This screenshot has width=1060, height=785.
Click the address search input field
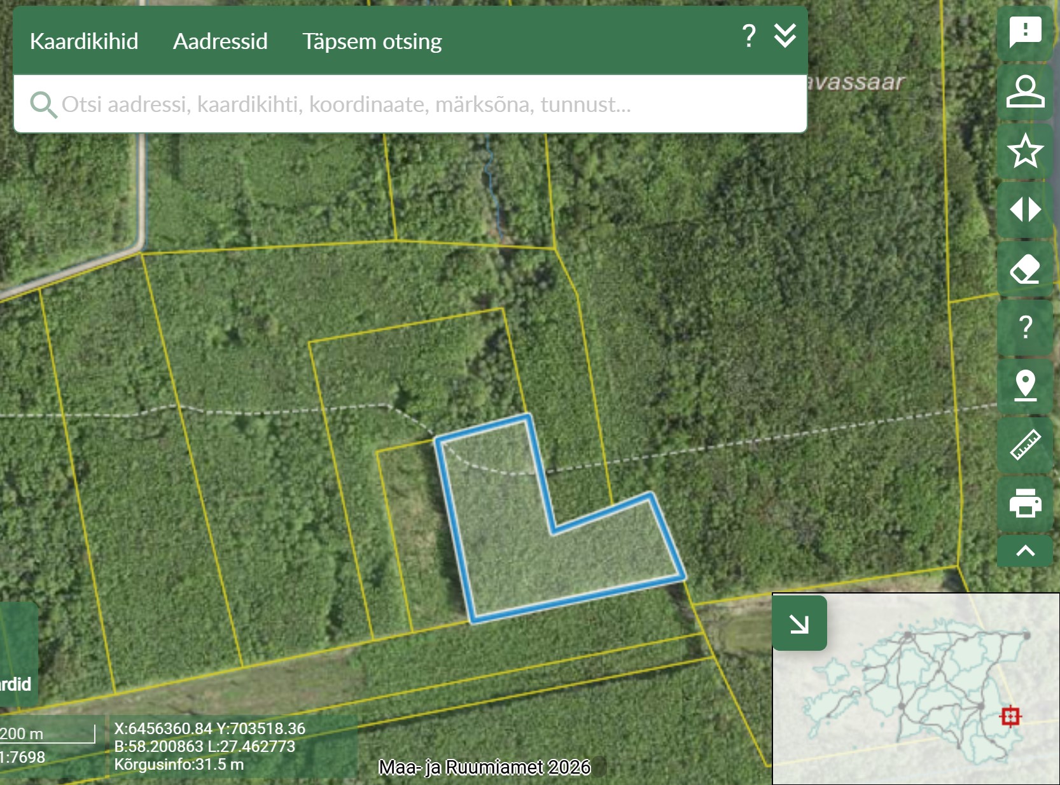click(x=407, y=104)
